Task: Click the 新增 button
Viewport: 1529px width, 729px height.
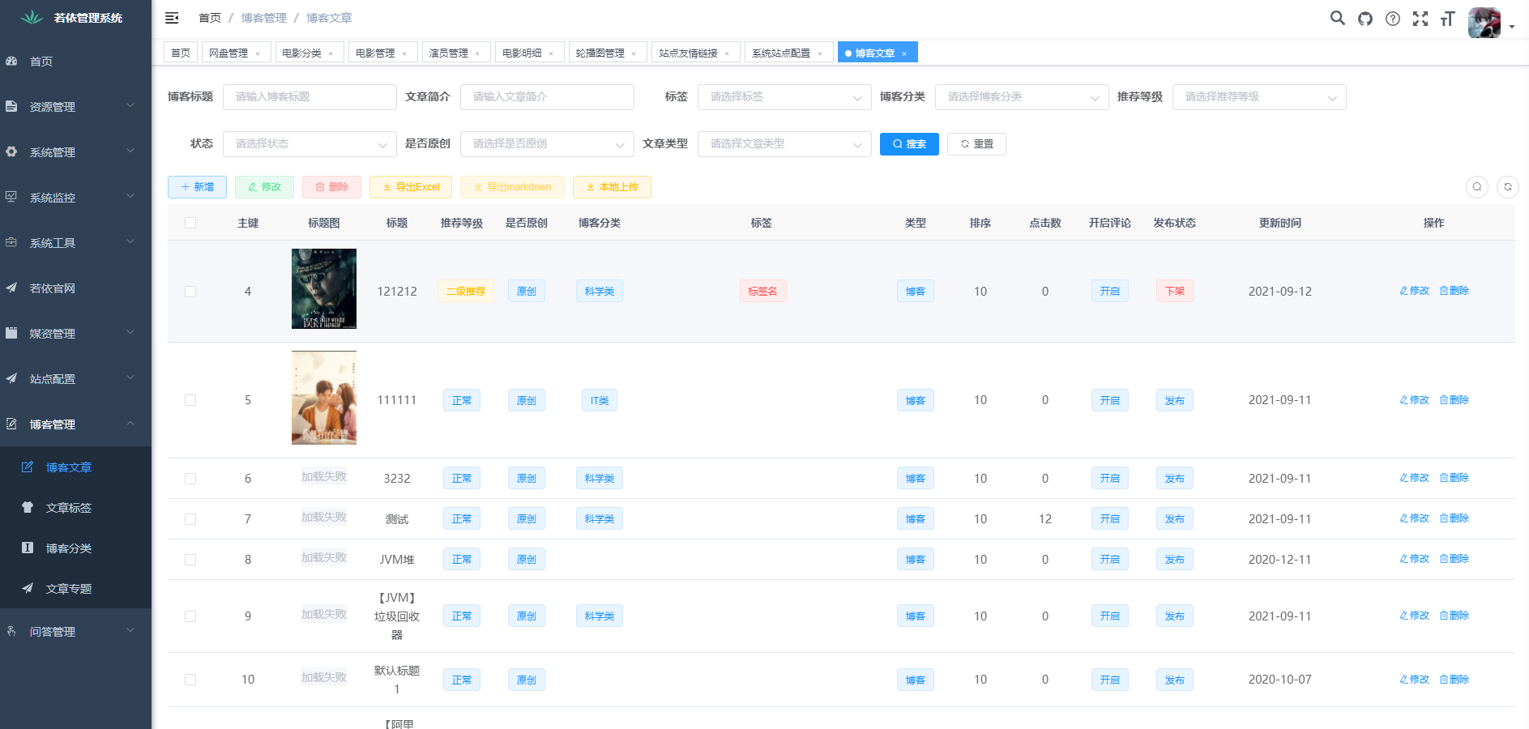Action: click(x=197, y=187)
